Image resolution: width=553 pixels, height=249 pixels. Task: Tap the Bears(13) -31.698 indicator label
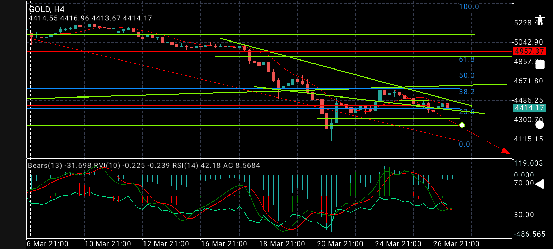point(60,166)
